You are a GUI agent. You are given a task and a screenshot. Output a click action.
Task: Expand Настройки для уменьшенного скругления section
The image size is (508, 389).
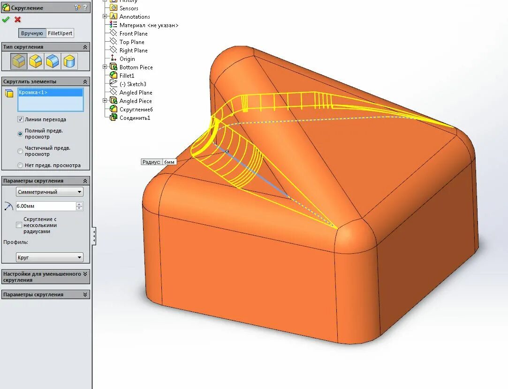click(x=85, y=274)
